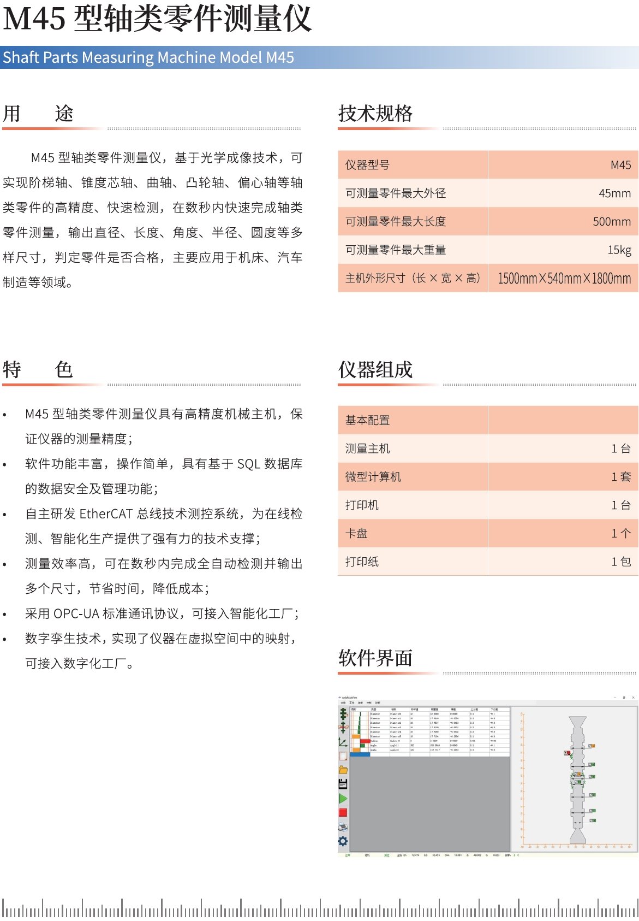Maximize the software window
Image resolution: width=639 pixels, height=921 pixels.
coord(624,698)
